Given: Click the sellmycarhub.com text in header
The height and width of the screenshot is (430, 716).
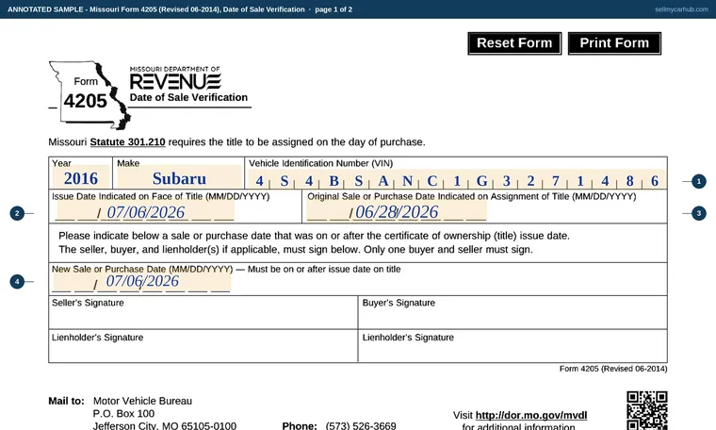Looking at the screenshot, I should [681, 9].
